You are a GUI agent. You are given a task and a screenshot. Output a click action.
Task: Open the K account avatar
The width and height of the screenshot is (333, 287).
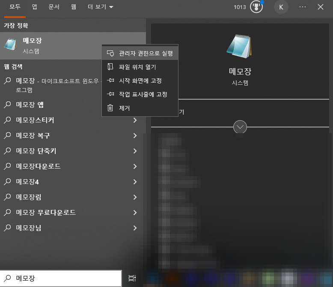[x=281, y=7]
